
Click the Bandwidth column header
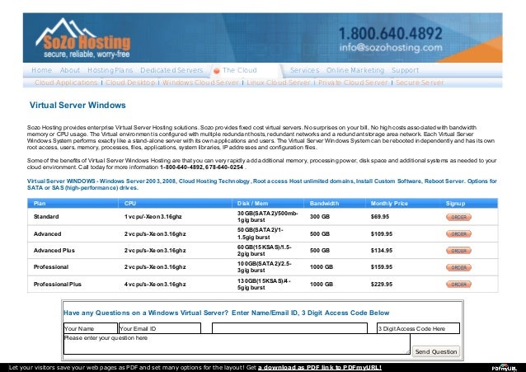324,204
